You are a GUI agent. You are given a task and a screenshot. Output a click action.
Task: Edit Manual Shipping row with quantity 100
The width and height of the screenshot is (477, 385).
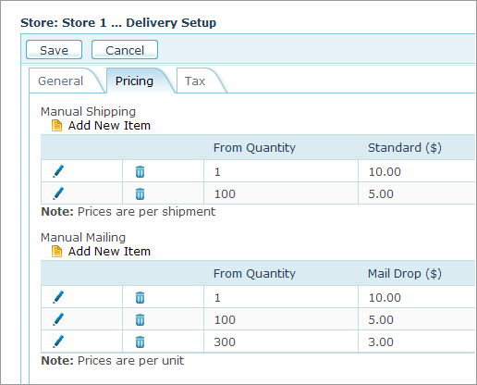[58, 193]
